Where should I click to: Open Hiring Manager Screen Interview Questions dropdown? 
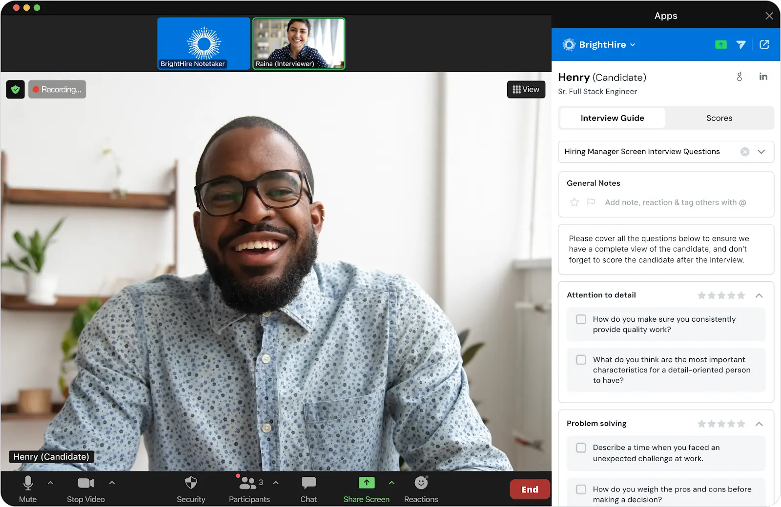pos(761,152)
